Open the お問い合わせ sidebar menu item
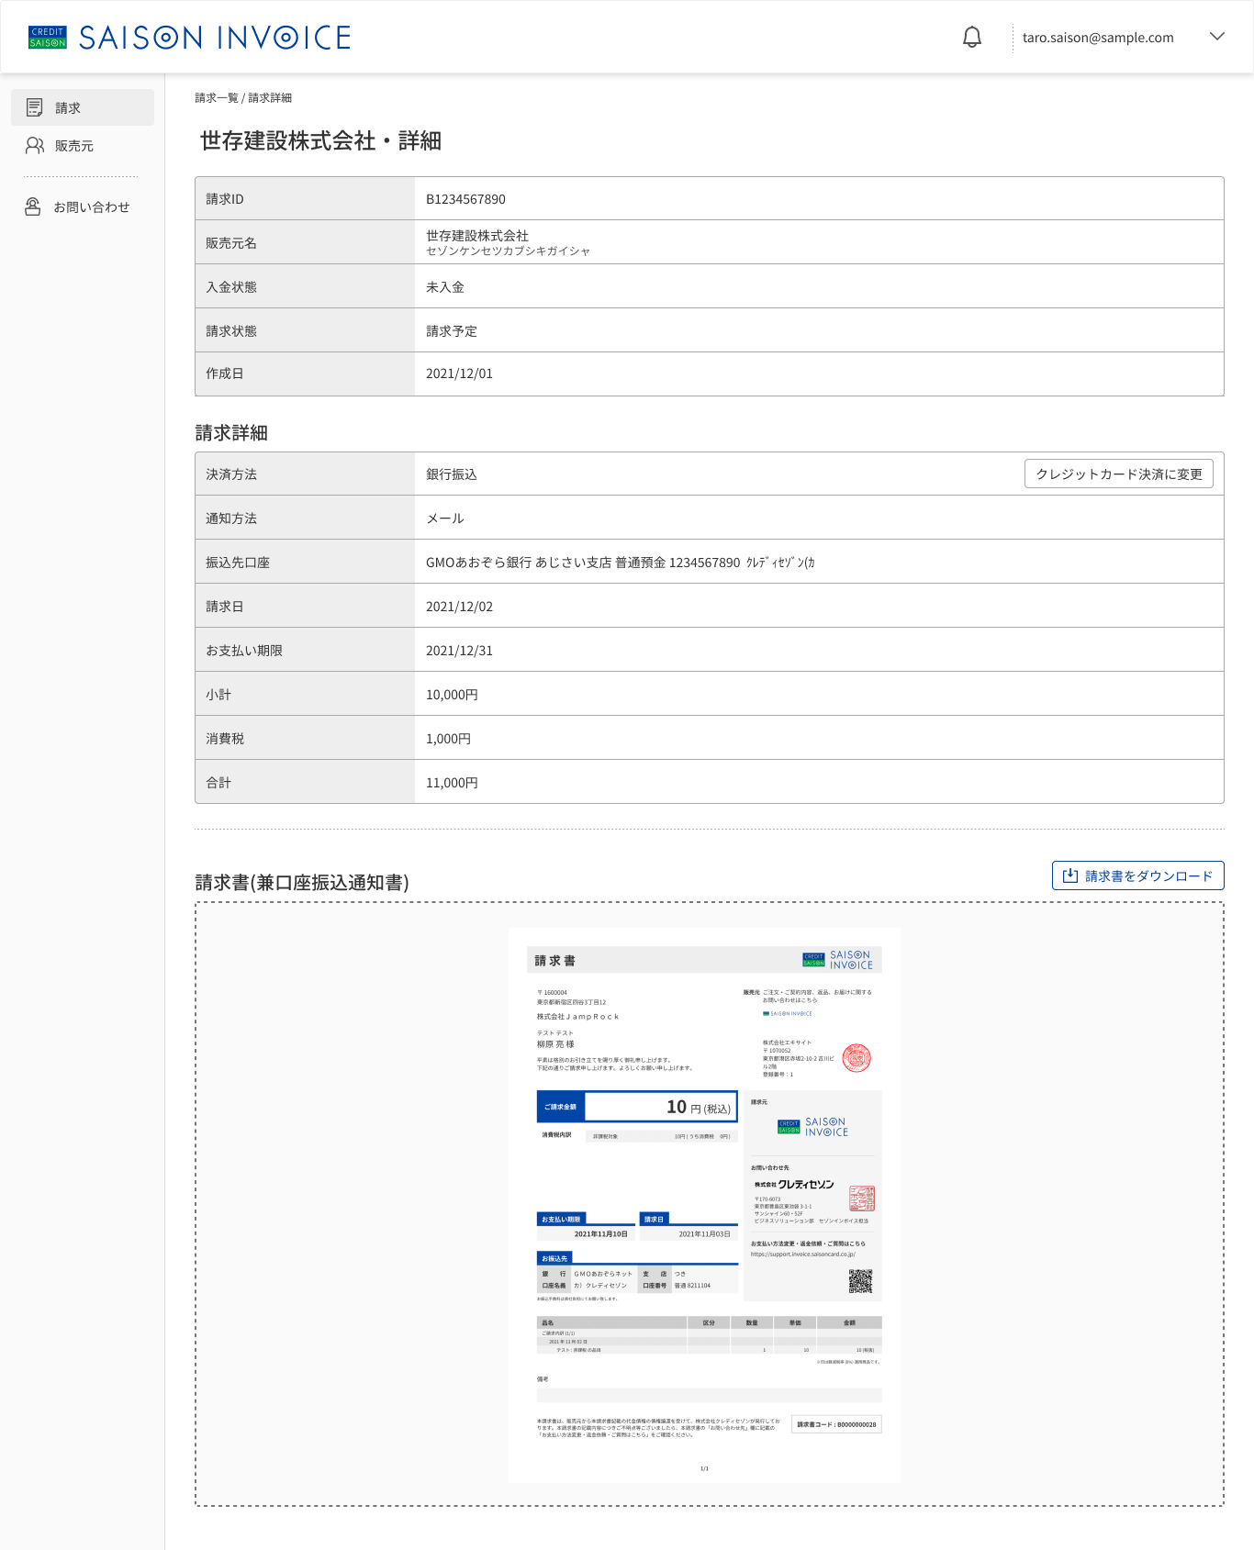This screenshot has width=1254, height=1550. point(83,206)
